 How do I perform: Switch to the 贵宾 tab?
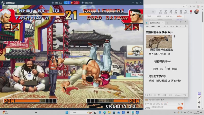[x=169, y=16]
